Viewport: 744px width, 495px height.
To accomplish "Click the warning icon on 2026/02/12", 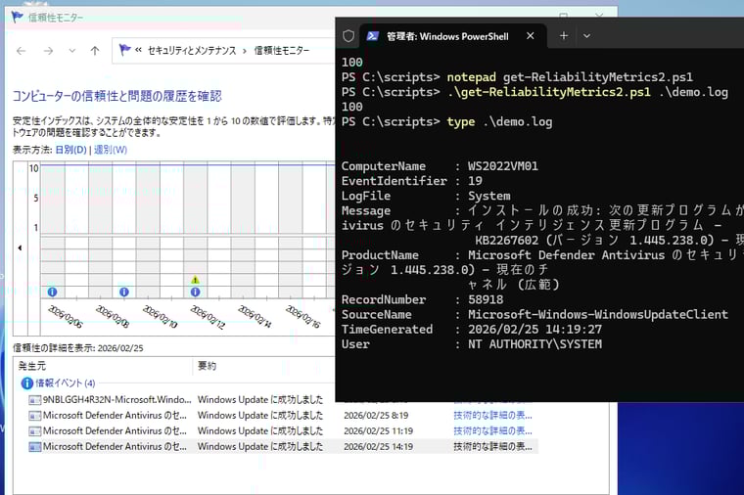I will [x=195, y=280].
